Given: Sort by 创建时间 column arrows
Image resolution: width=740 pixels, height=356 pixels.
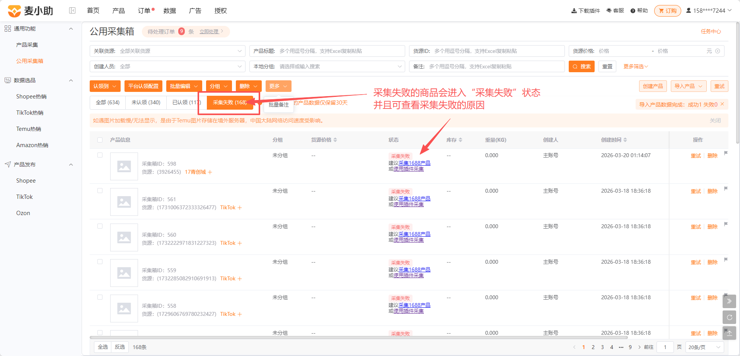Looking at the screenshot, I should [x=625, y=140].
